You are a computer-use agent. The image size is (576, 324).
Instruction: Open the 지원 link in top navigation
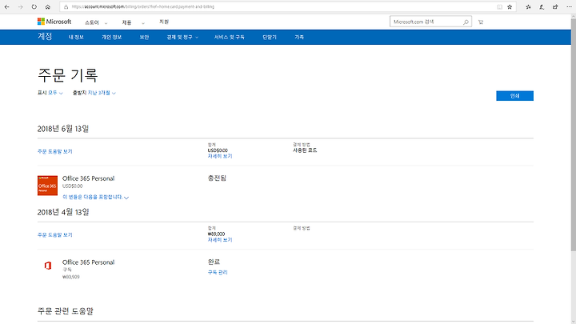pos(164,22)
